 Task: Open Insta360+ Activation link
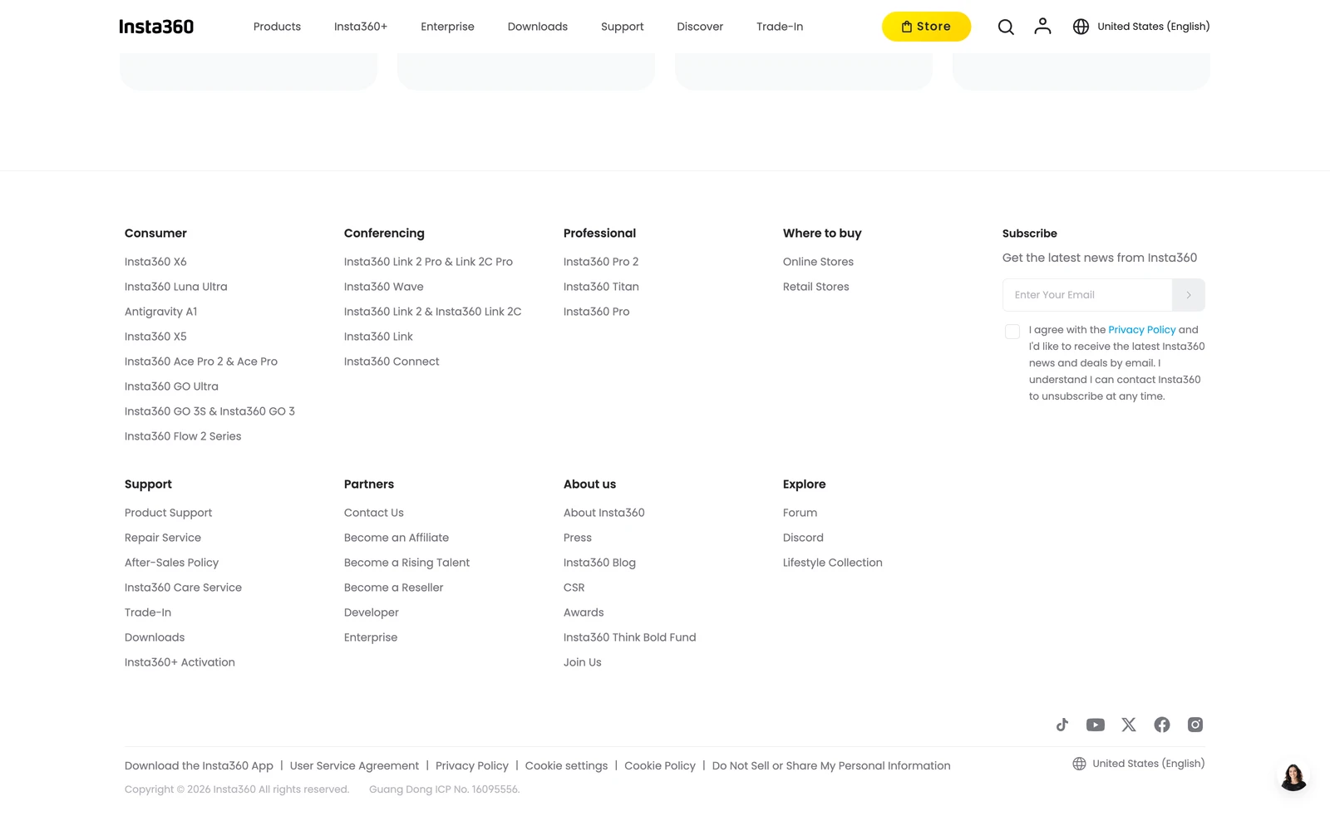[x=180, y=662]
